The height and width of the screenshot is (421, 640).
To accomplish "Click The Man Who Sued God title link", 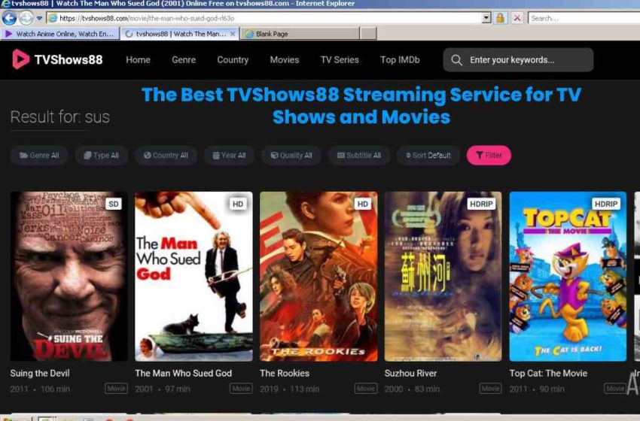I will pyautogui.click(x=183, y=374).
